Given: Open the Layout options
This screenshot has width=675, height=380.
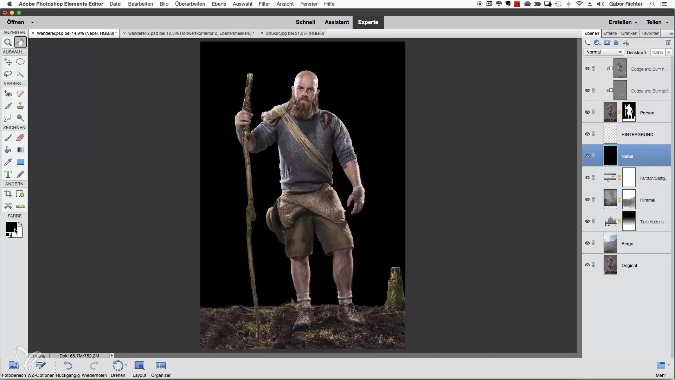Looking at the screenshot, I should click(x=139, y=369).
